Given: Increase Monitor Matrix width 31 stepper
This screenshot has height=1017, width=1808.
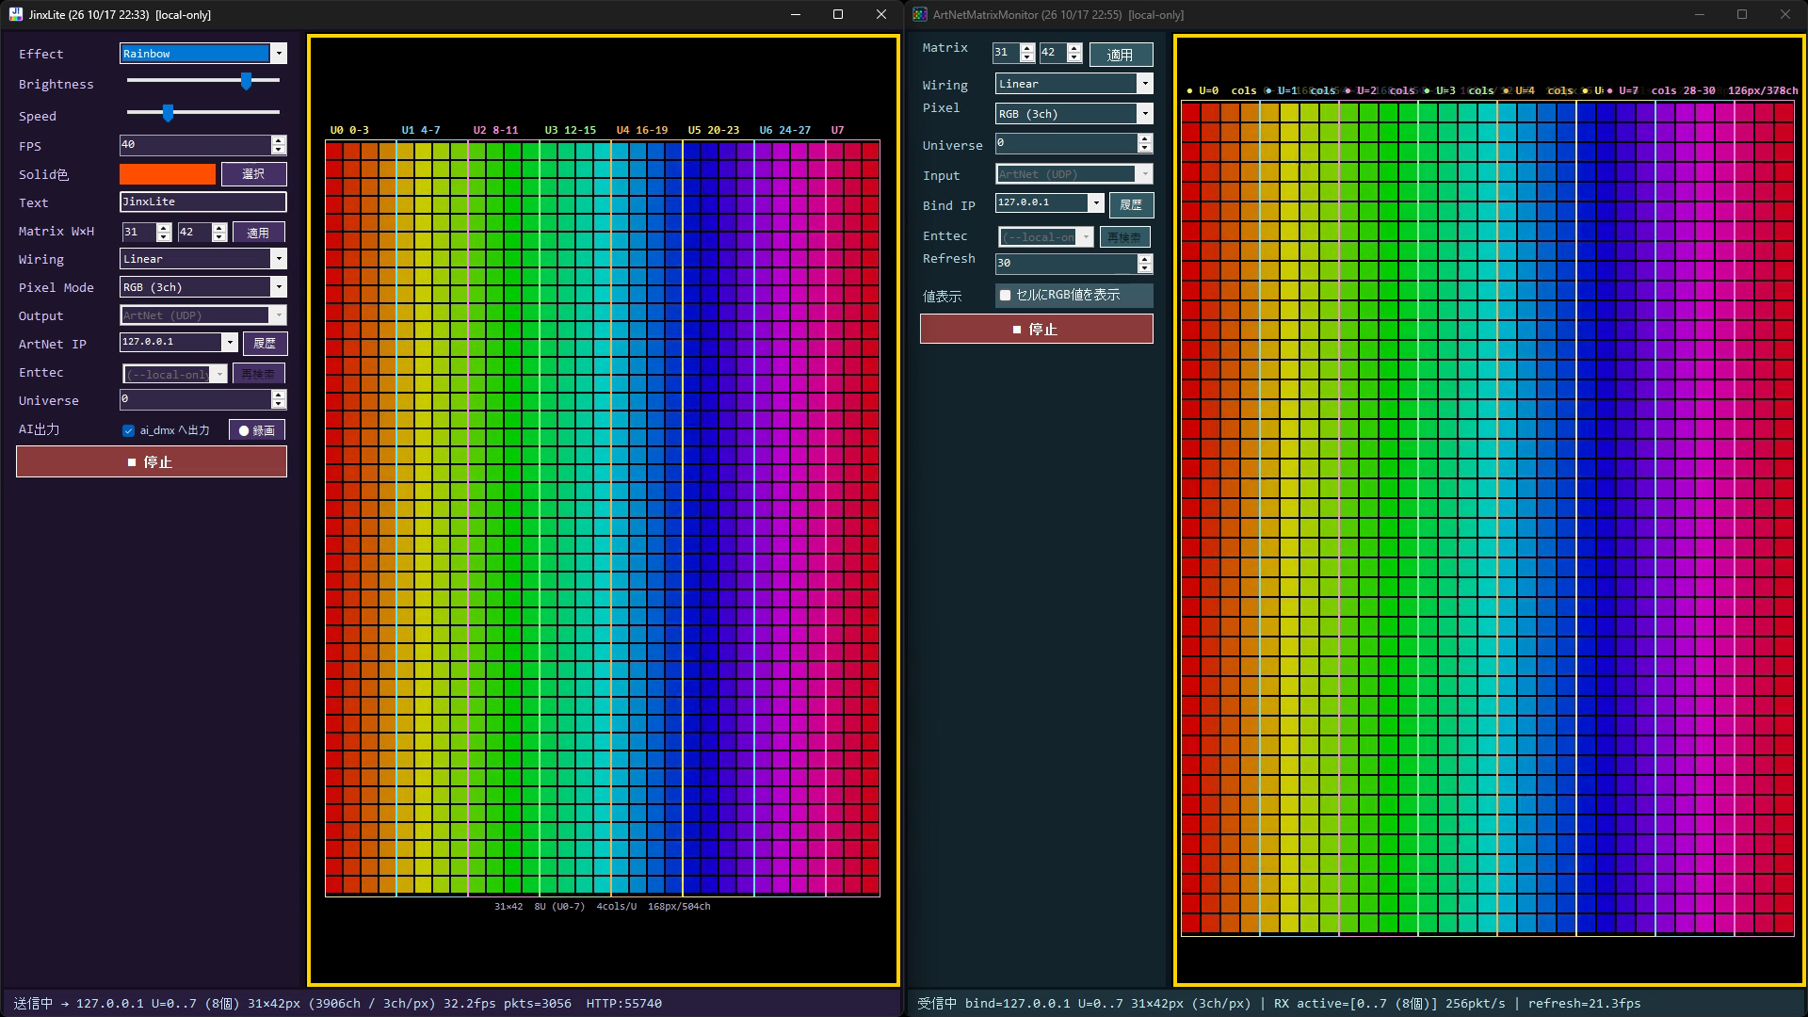Looking at the screenshot, I should coord(1028,48).
